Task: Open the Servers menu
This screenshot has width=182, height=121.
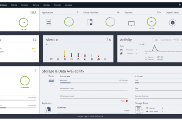Action: [x=36, y=5]
